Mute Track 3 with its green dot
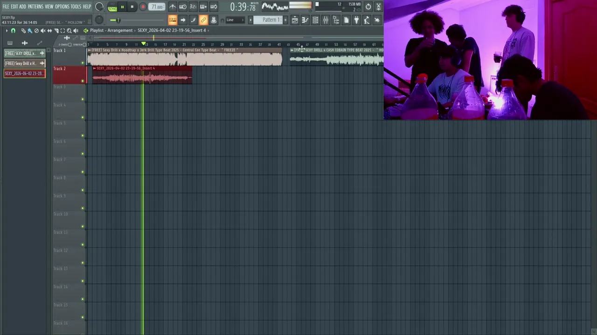 (x=83, y=99)
